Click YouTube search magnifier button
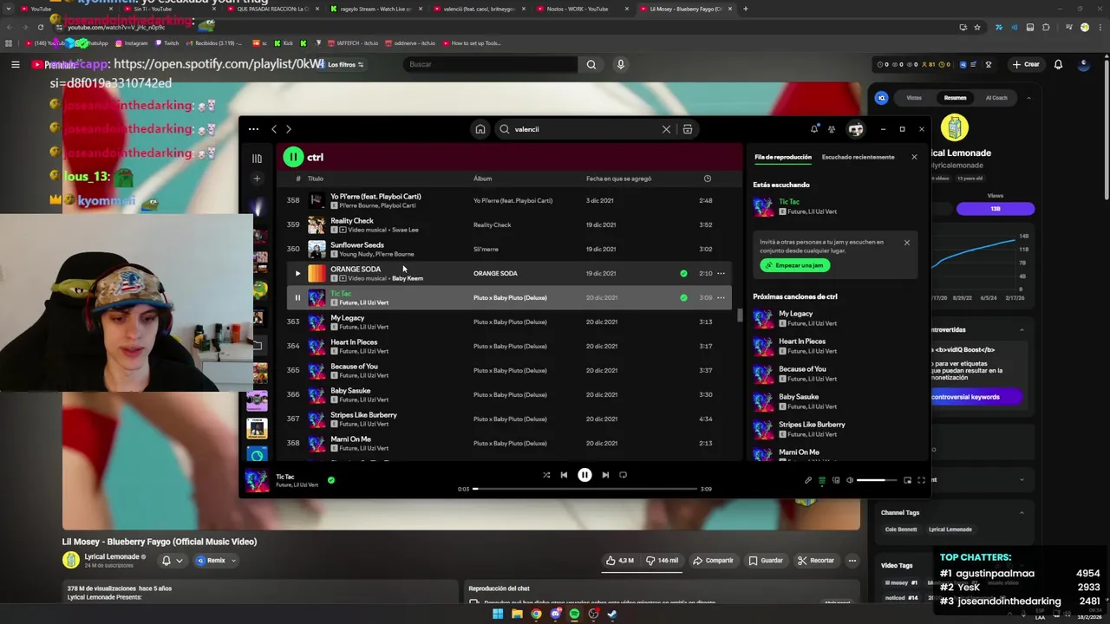This screenshot has height=624, width=1110. pyautogui.click(x=591, y=64)
